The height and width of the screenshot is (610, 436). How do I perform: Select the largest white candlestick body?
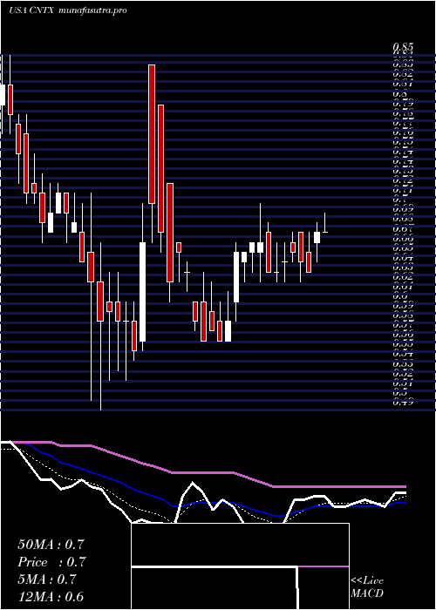pyautogui.click(x=142, y=292)
